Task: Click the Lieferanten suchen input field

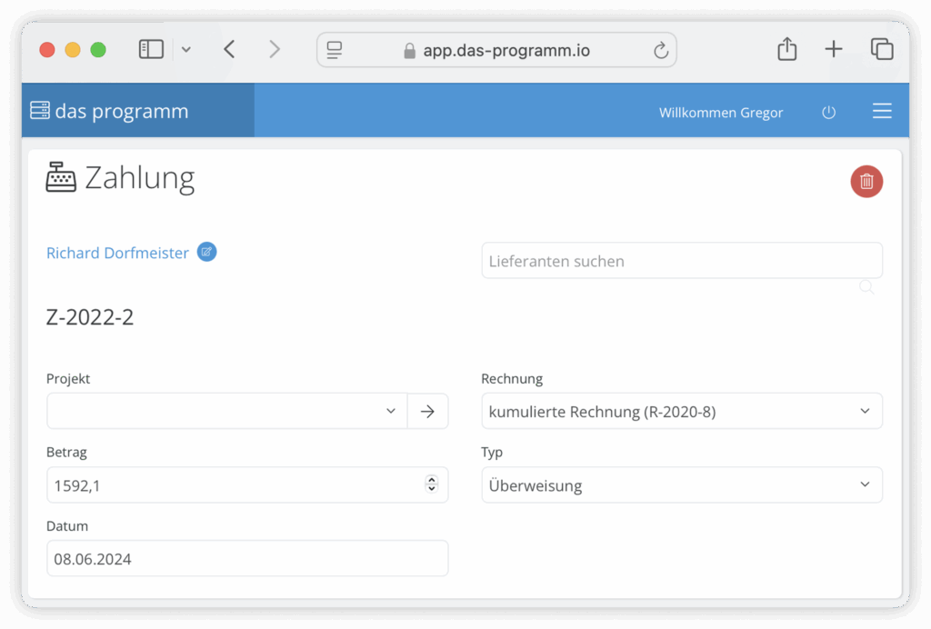Action: (681, 260)
